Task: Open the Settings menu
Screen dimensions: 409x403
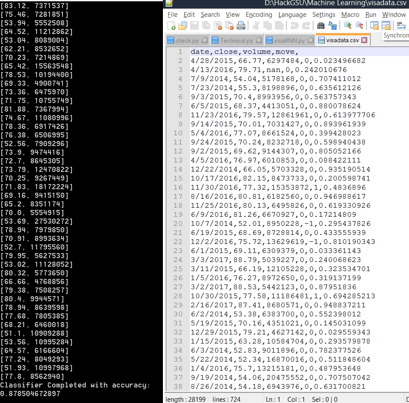Action: click(324, 15)
